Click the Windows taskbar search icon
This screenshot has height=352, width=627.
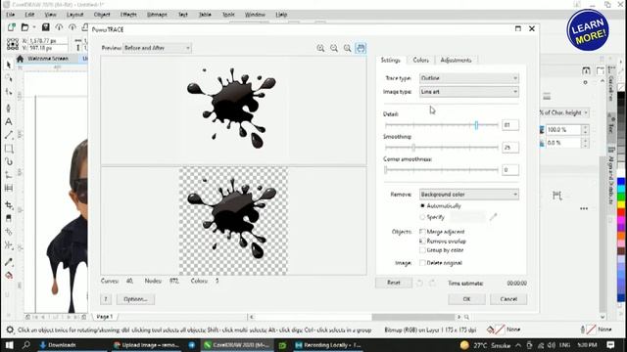click(26, 345)
